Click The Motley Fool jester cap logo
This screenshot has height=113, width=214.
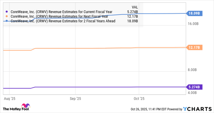tap(26, 106)
